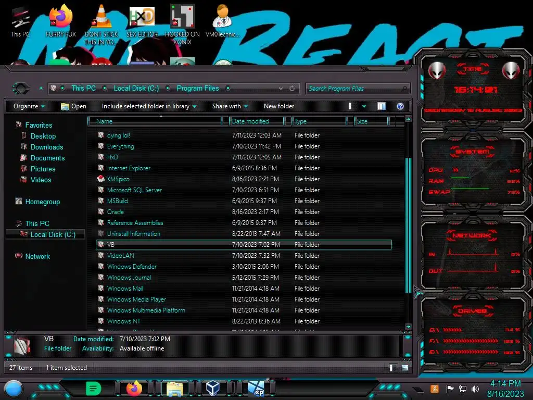Screen dimensions: 533x400
Task: Open HOOKED ON XONIX desktop shortcut
Action: pyautogui.click(x=182, y=24)
